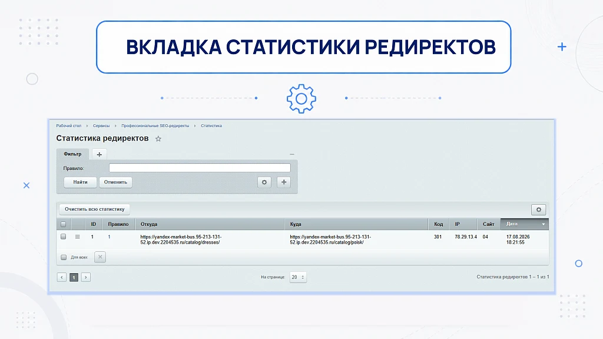This screenshot has width=603, height=339.
Task: Toggle select-all checkbox in table header
Action: pos(64,224)
